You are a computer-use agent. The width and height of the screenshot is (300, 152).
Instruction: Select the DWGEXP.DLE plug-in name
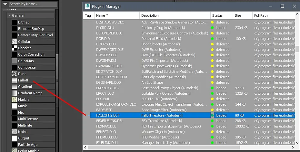(106, 55)
